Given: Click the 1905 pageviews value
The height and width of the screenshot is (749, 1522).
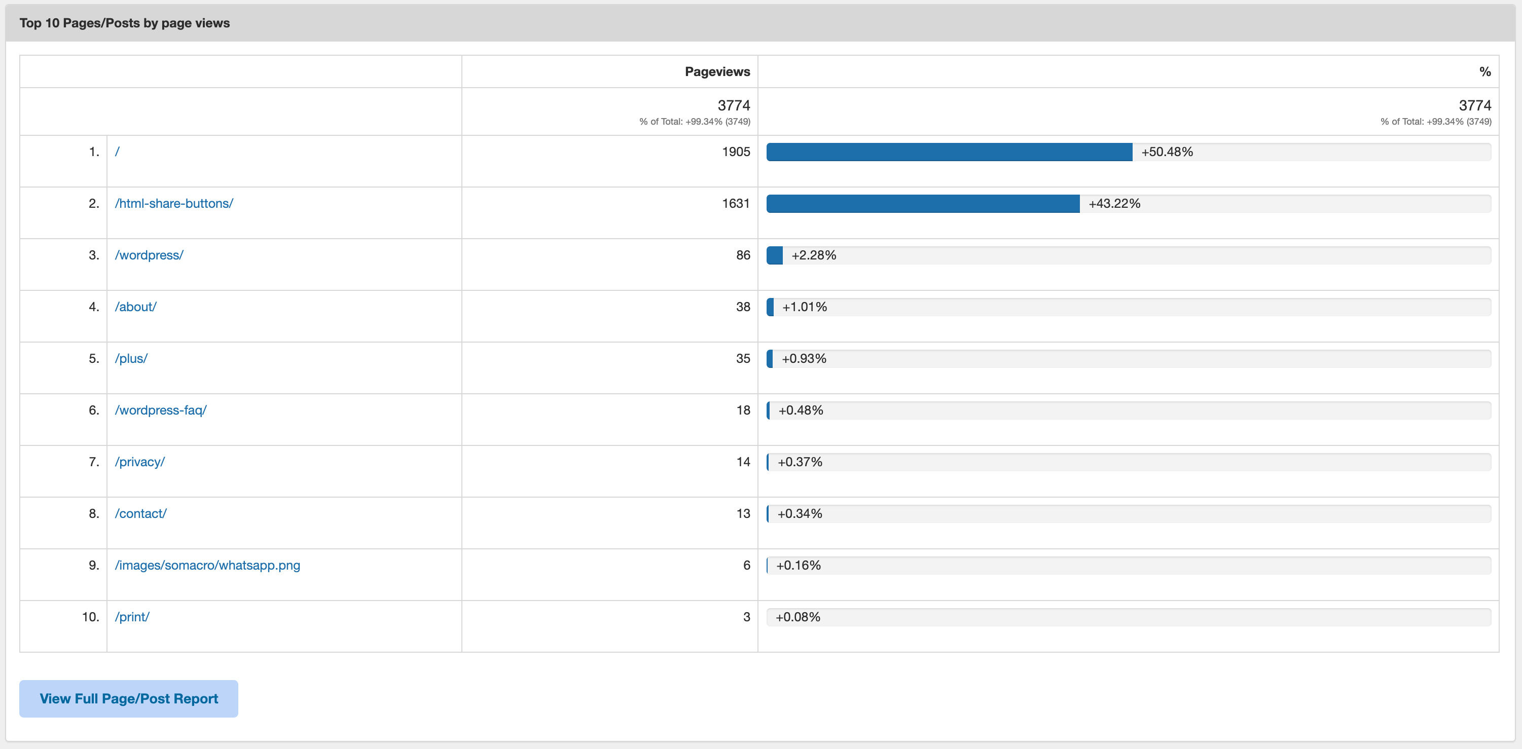Looking at the screenshot, I should pos(736,152).
